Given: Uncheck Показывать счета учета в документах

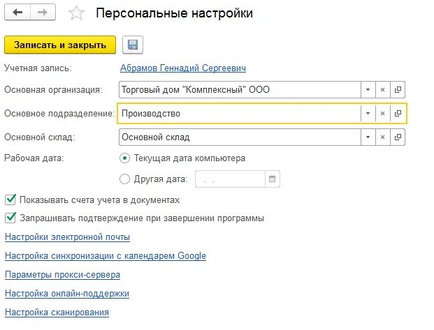Looking at the screenshot, I should click(10, 200).
